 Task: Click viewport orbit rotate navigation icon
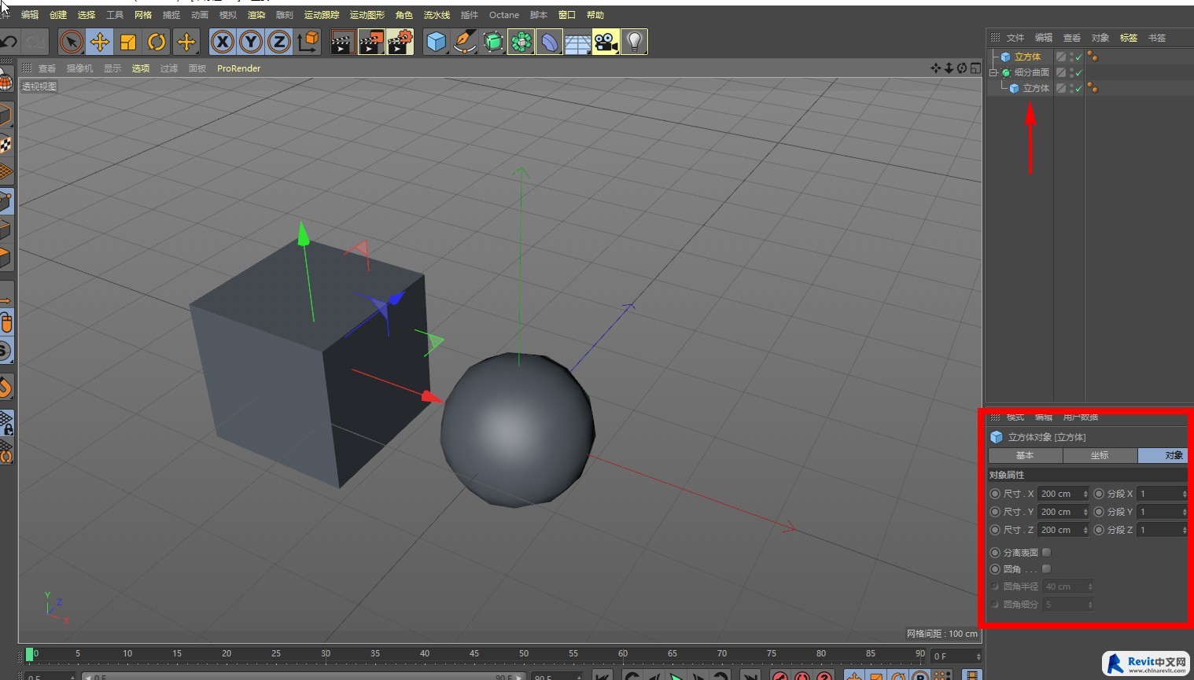coord(962,68)
